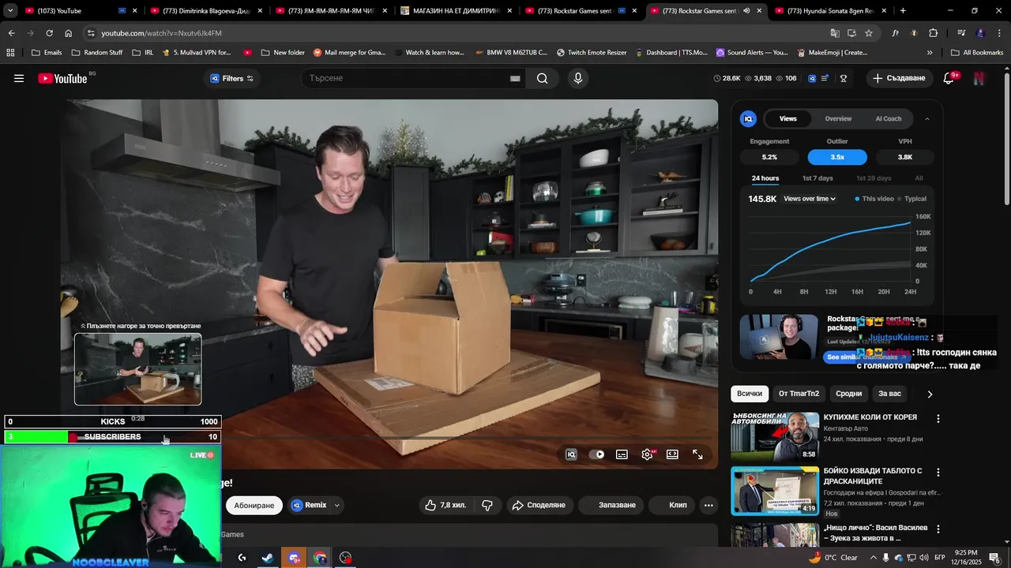Click the vidIQ package video thumbnail
Image resolution: width=1011 pixels, height=568 pixels.
point(779,337)
